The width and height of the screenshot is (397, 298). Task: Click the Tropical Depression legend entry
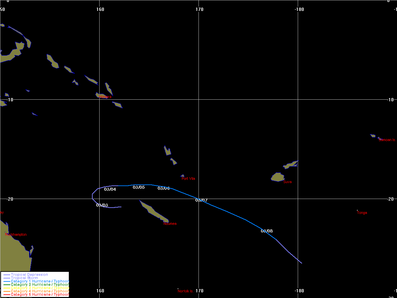click(29, 275)
